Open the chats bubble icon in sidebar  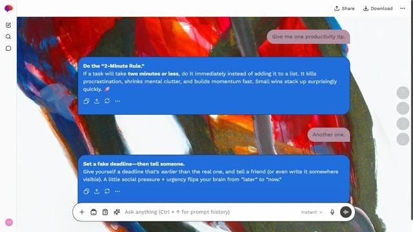8,48
